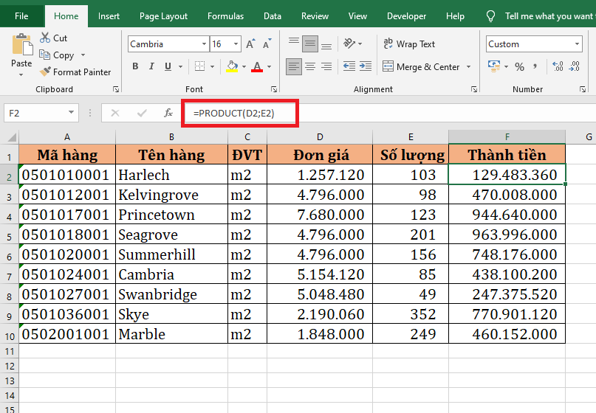This screenshot has height=413, width=596.
Task: Select the cell containing Summerhill
Action: pos(171,254)
